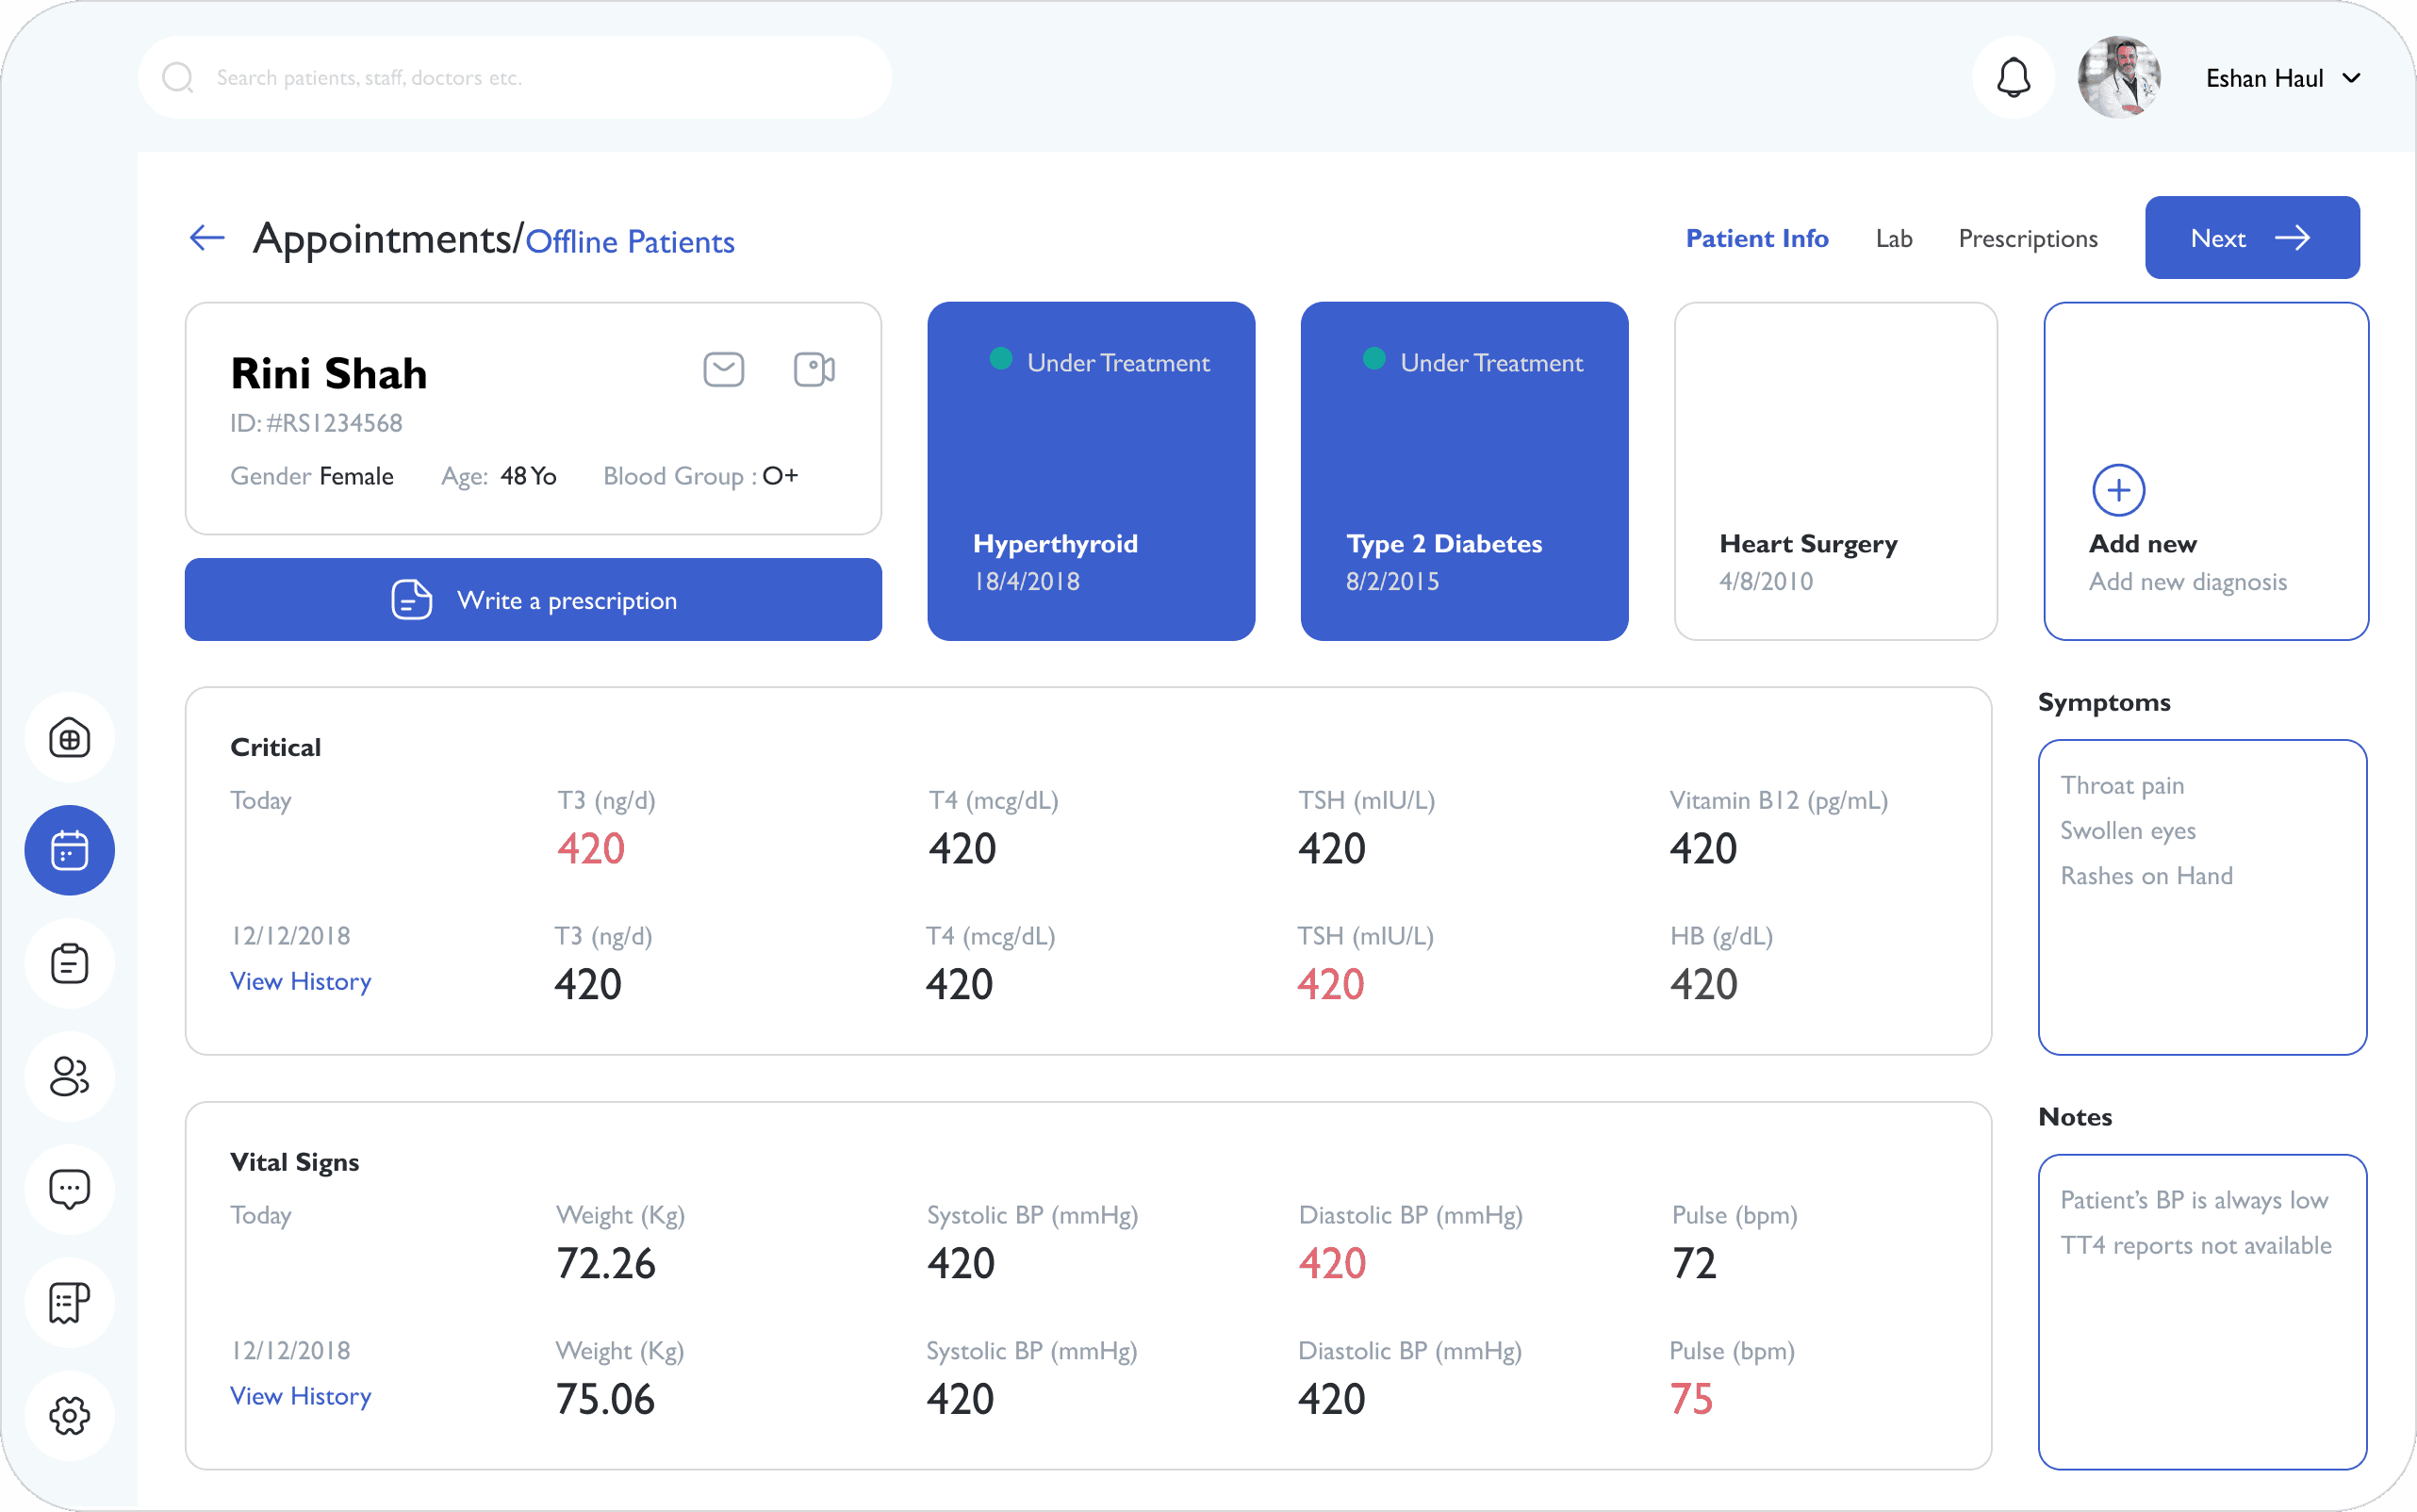Click blood group O+ value
This screenshot has height=1512, width=2417.
click(x=780, y=476)
